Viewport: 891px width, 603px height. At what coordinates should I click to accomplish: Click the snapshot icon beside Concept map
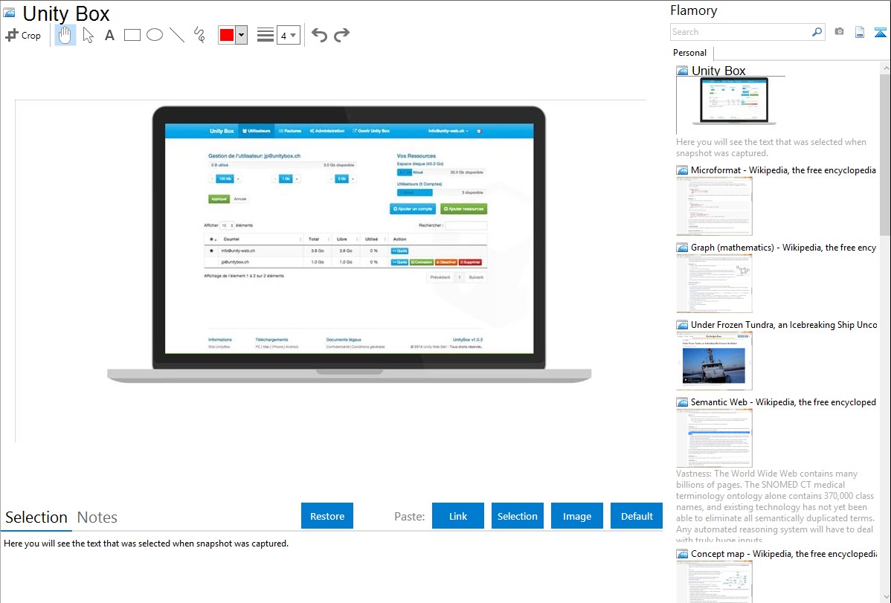tap(683, 554)
